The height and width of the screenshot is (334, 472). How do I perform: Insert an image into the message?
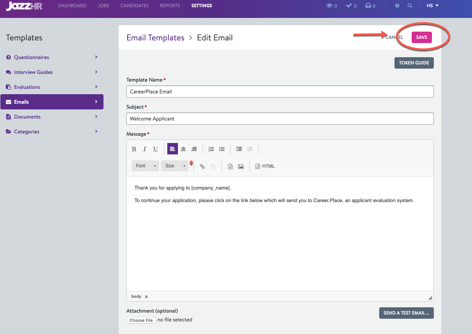point(241,166)
